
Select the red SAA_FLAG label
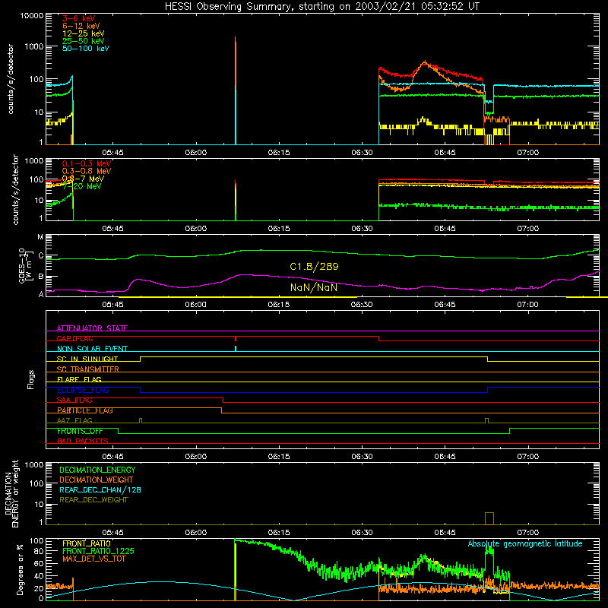point(74,401)
